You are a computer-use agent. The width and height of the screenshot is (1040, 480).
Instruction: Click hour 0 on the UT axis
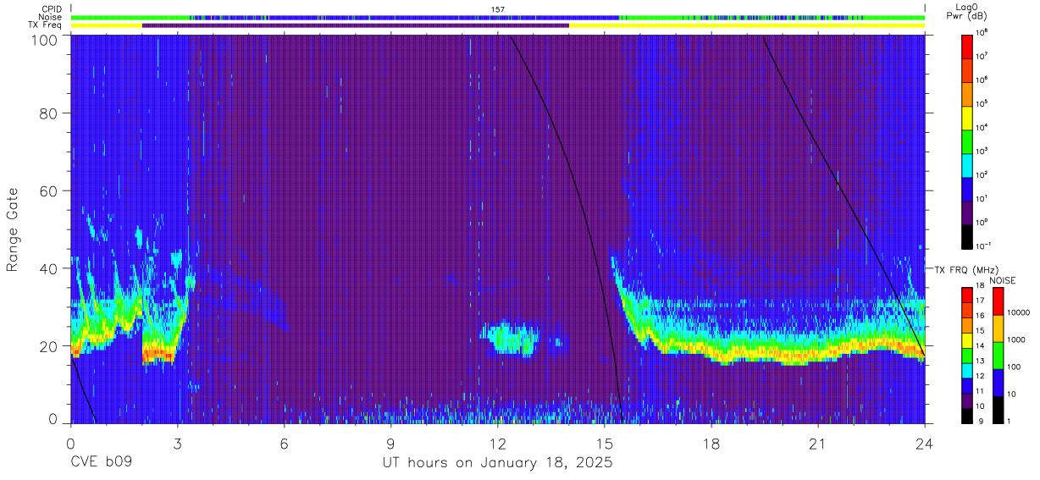point(70,443)
